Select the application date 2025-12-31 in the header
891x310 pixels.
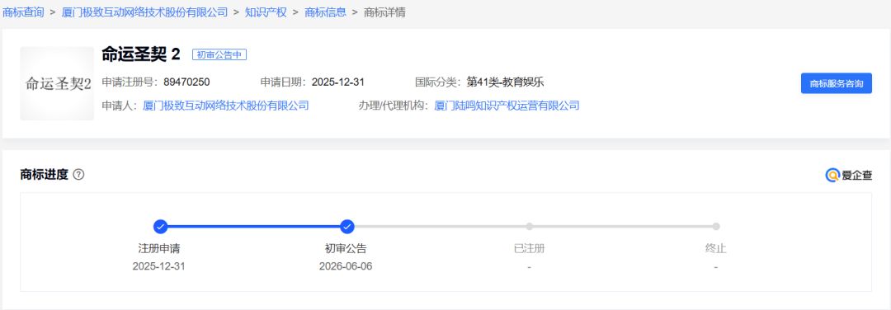point(338,82)
